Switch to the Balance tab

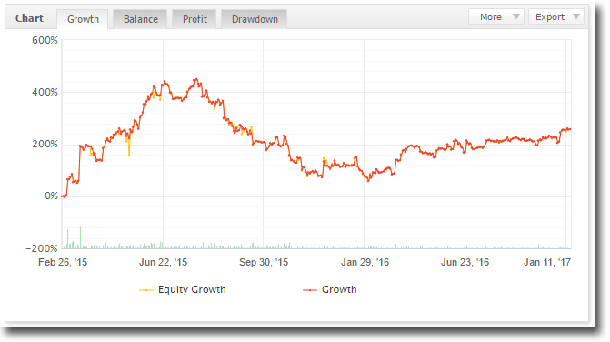140,19
